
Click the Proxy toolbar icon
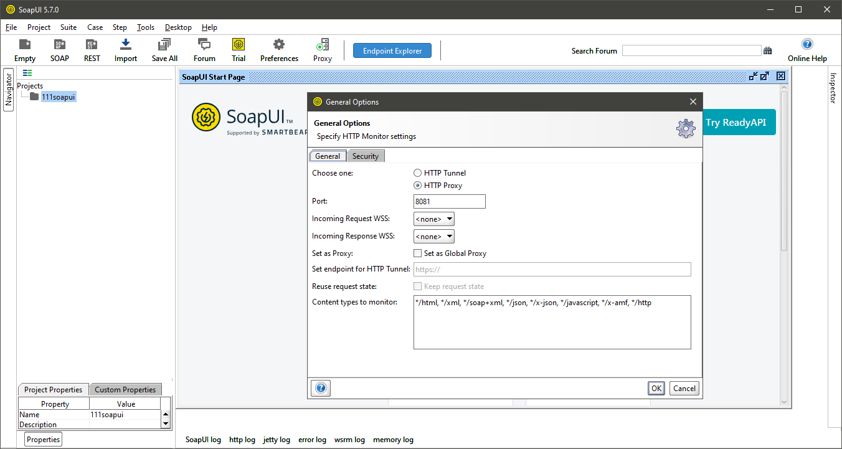[x=323, y=50]
